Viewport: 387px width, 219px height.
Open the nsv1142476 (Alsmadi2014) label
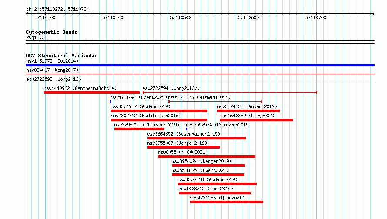pos(199,97)
